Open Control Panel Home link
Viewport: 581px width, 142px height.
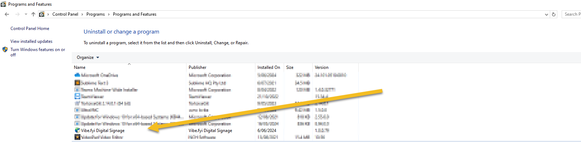pos(30,29)
